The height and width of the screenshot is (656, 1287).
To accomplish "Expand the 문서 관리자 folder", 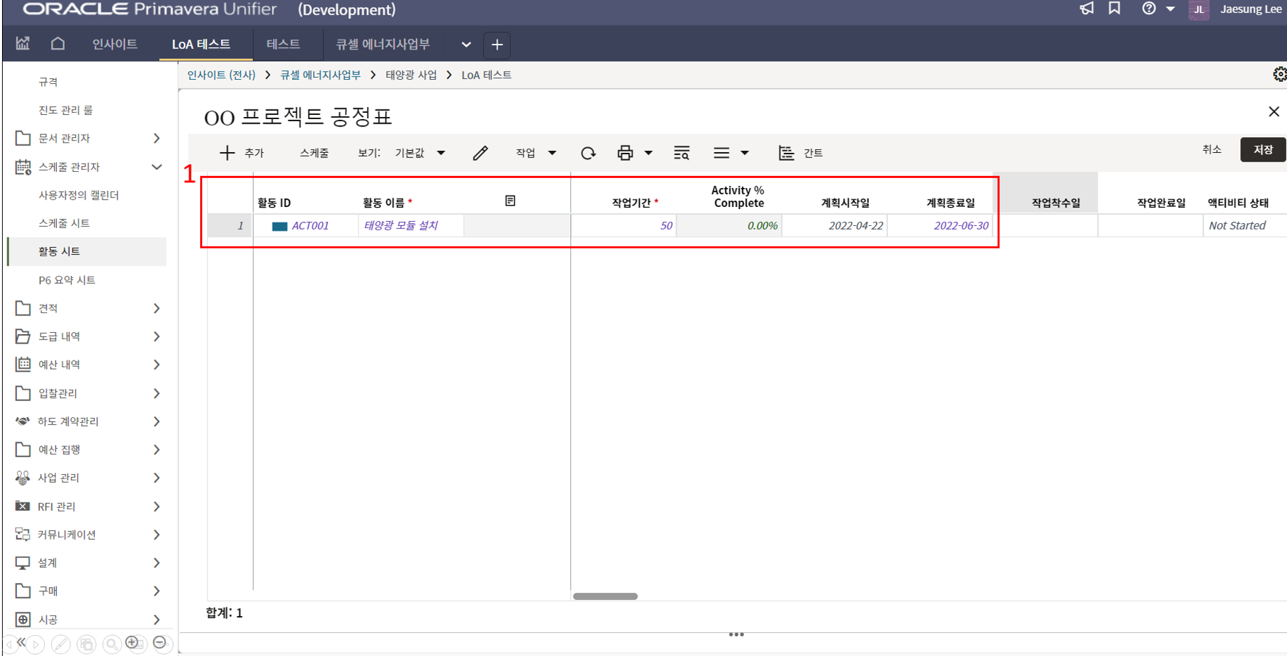I will 156,138.
